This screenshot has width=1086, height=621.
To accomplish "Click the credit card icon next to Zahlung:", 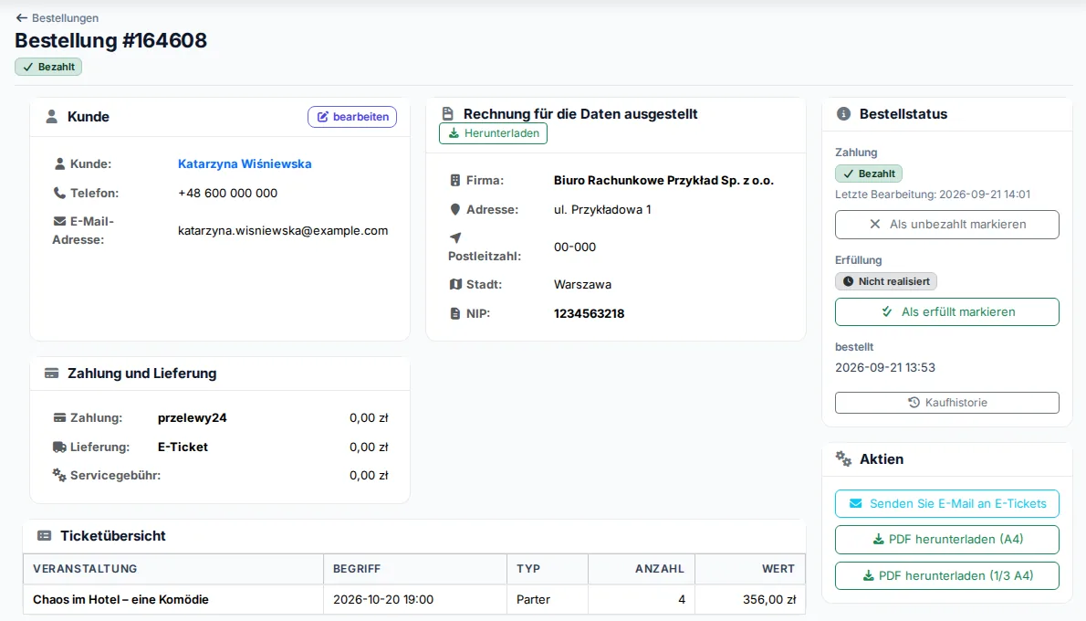I will pyautogui.click(x=59, y=418).
